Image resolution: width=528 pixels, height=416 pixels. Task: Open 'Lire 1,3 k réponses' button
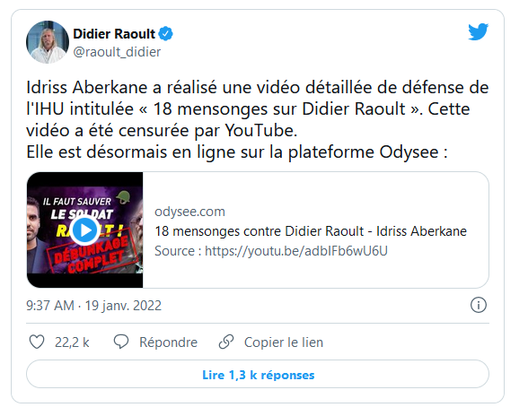click(258, 374)
